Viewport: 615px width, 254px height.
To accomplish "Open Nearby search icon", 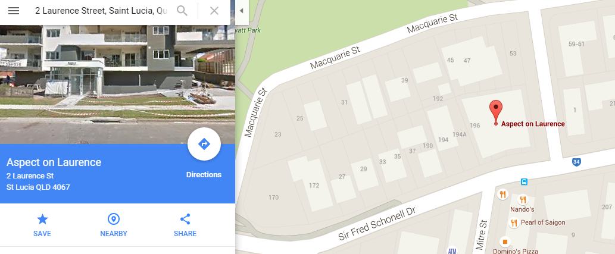I will pyautogui.click(x=113, y=219).
